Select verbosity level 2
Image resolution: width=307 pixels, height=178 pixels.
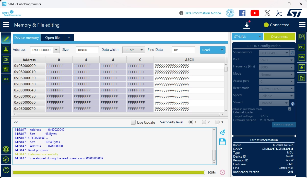tap(204, 122)
